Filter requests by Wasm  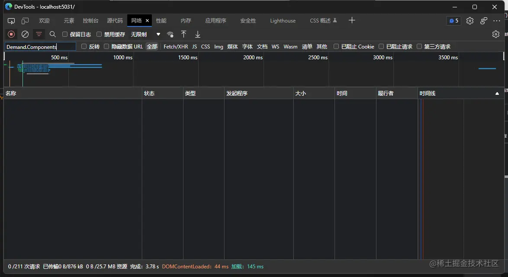tap(290, 47)
